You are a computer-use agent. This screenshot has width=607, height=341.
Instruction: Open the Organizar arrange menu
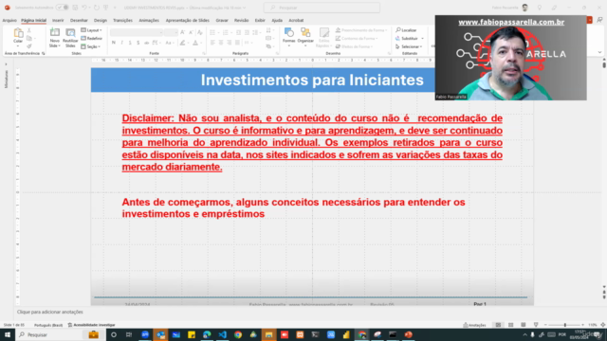pos(305,36)
